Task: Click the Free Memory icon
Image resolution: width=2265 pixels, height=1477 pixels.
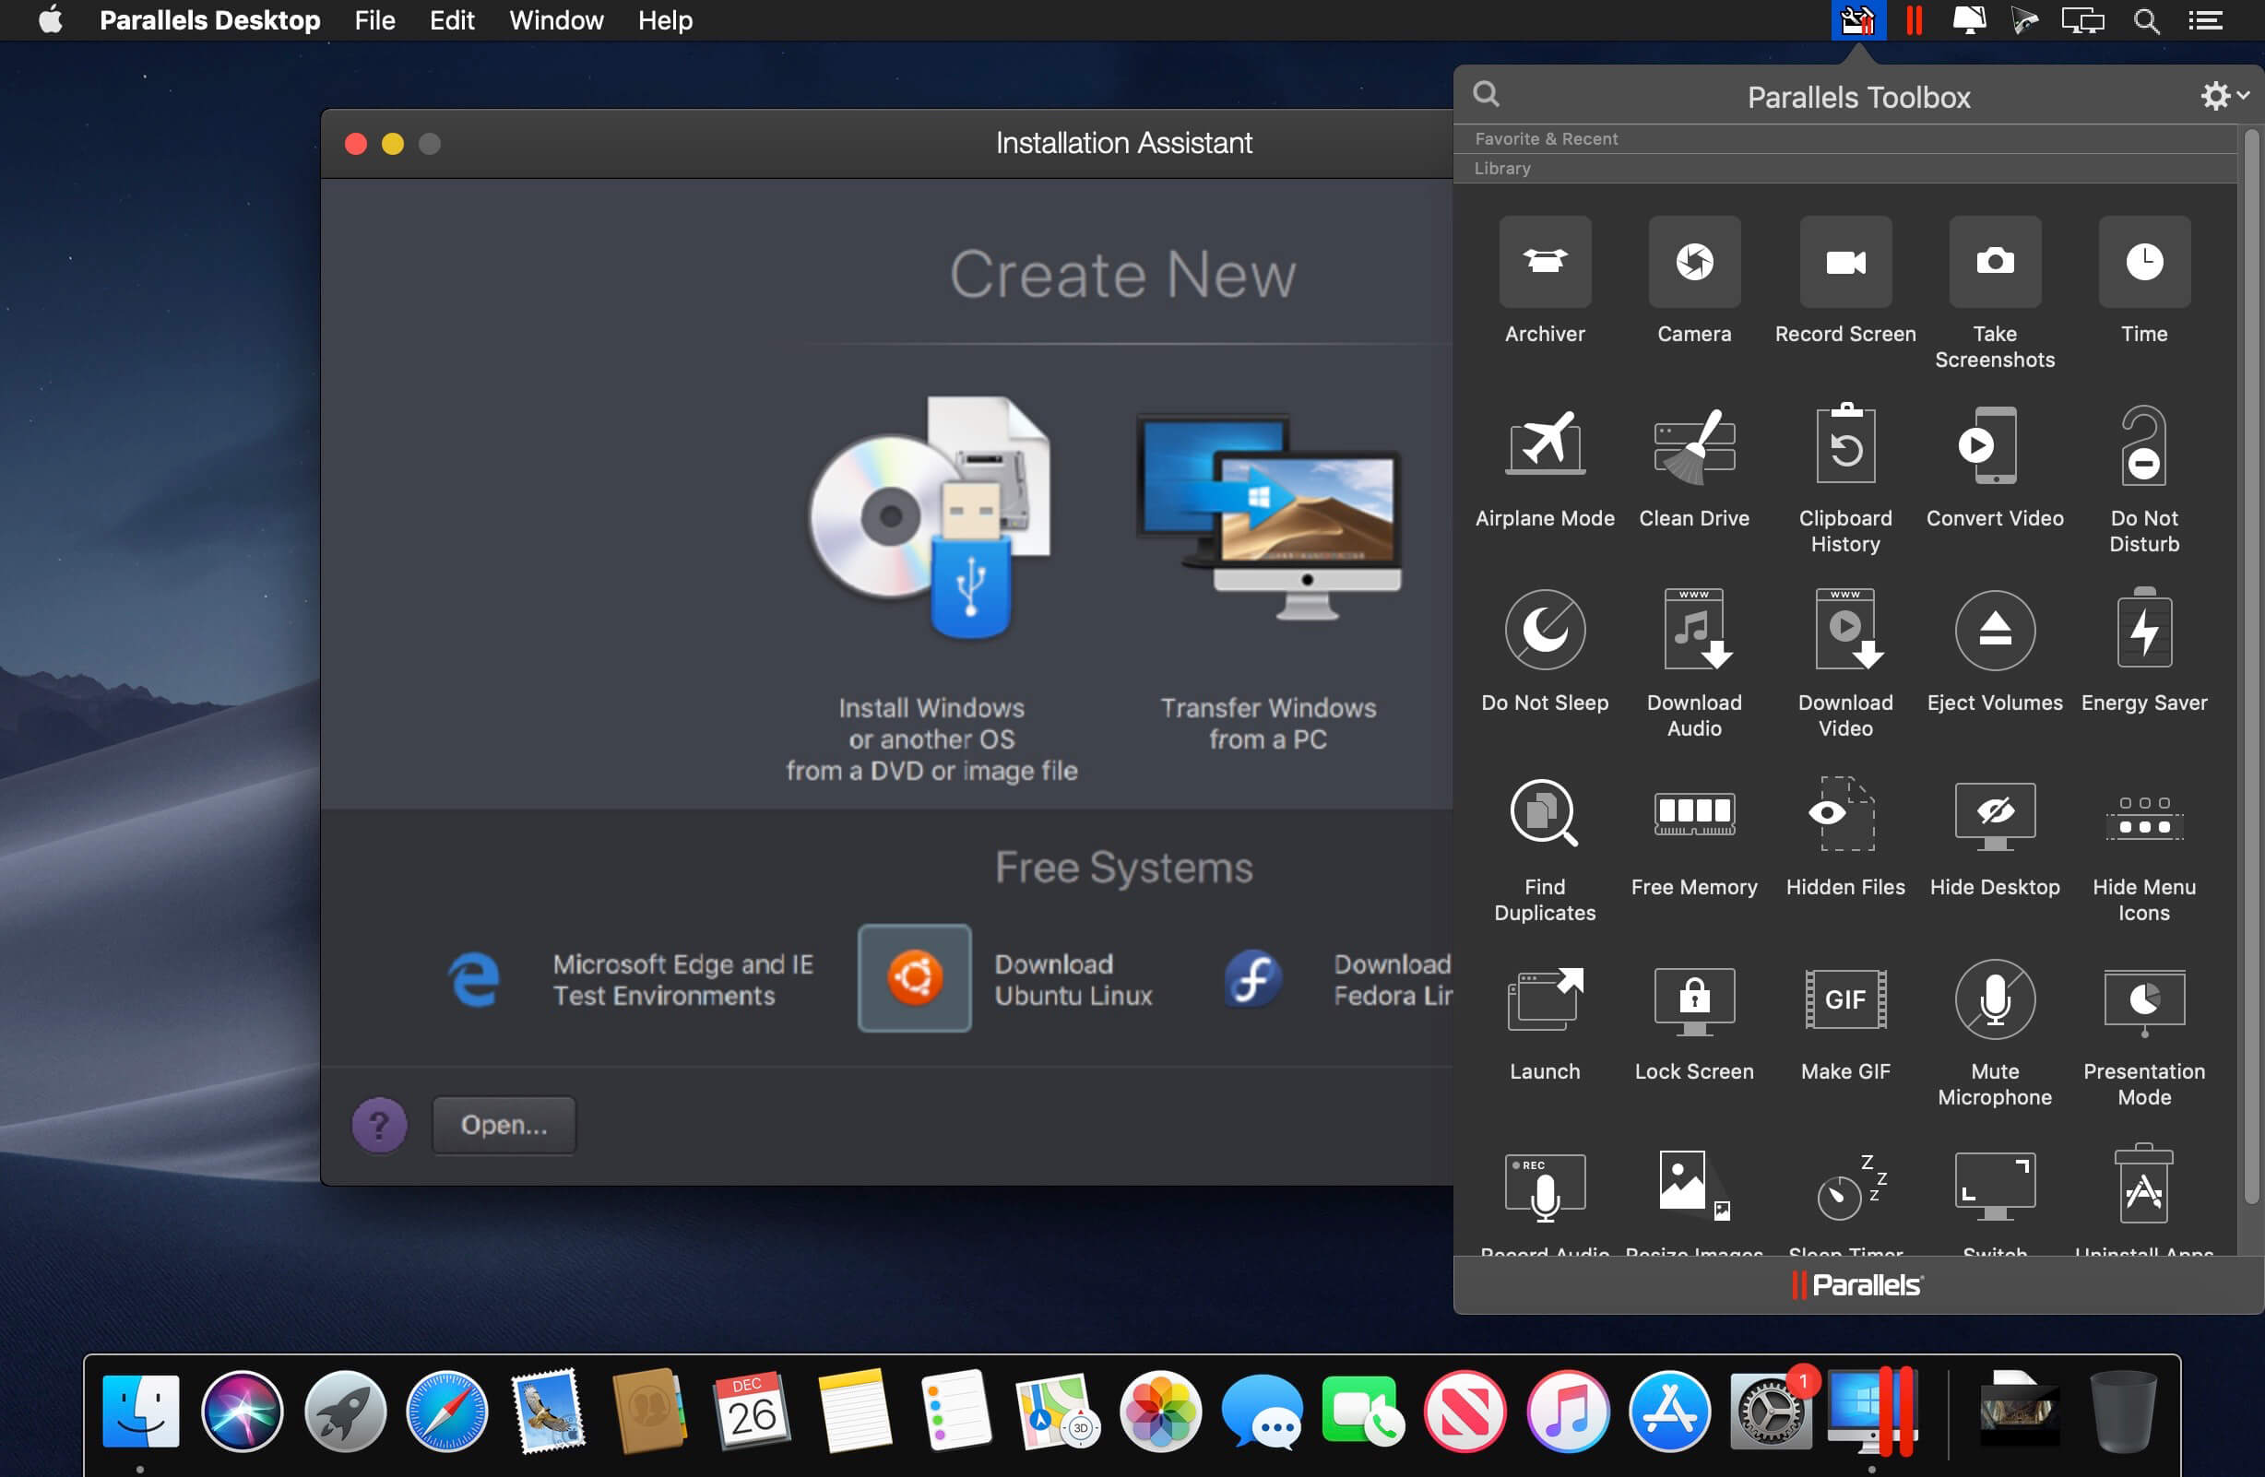Action: [1693, 814]
